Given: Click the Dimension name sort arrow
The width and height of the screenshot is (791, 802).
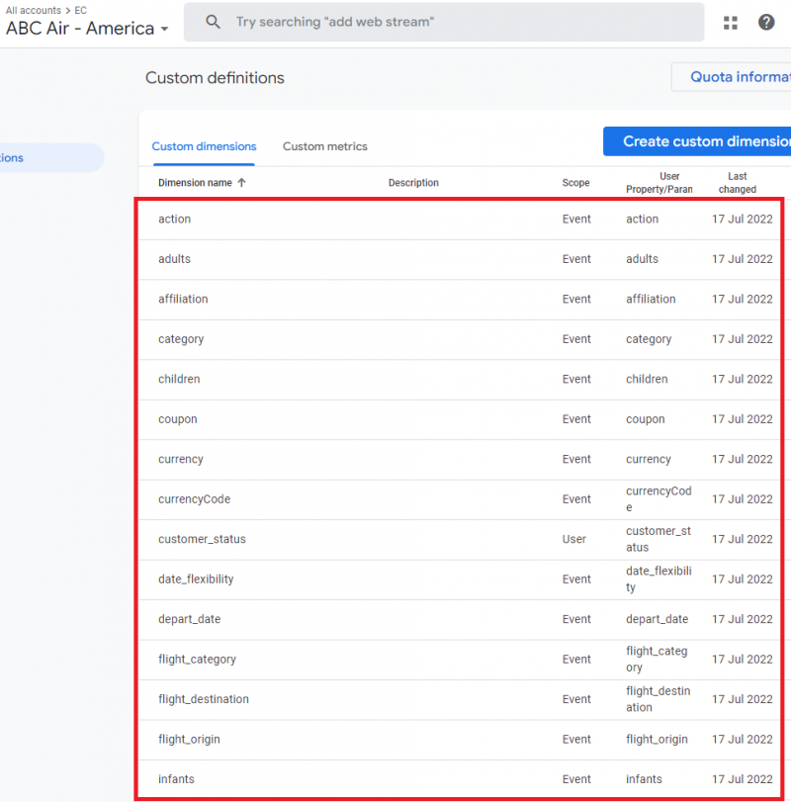Looking at the screenshot, I should (x=242, y=183).
